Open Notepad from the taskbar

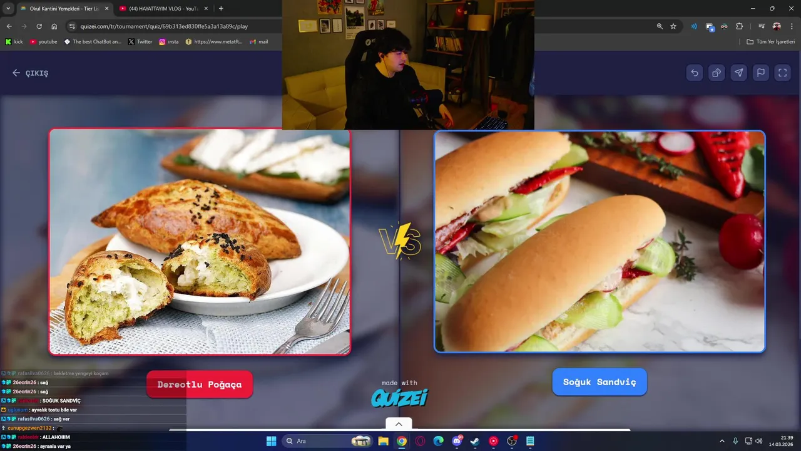click(x=530, y=441)
